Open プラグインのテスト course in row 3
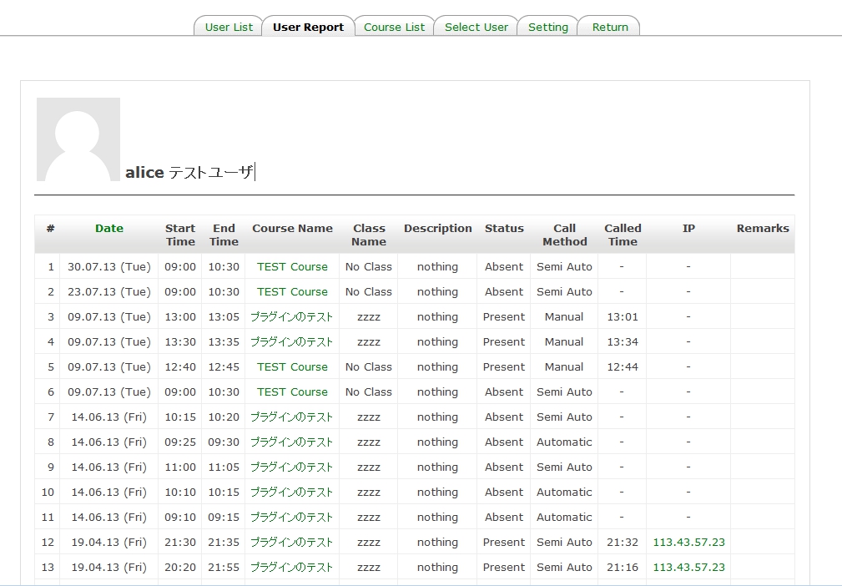This screenshot has height=586, width=842. [x=292, y=317]
